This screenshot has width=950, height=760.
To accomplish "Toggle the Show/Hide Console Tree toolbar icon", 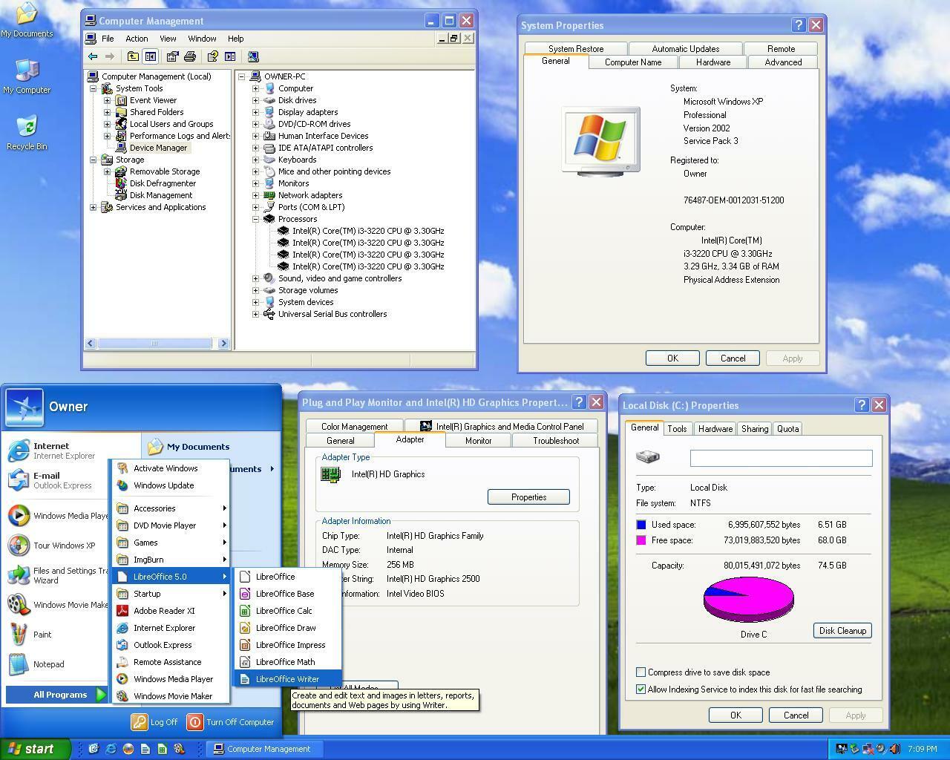I will 150,56.
